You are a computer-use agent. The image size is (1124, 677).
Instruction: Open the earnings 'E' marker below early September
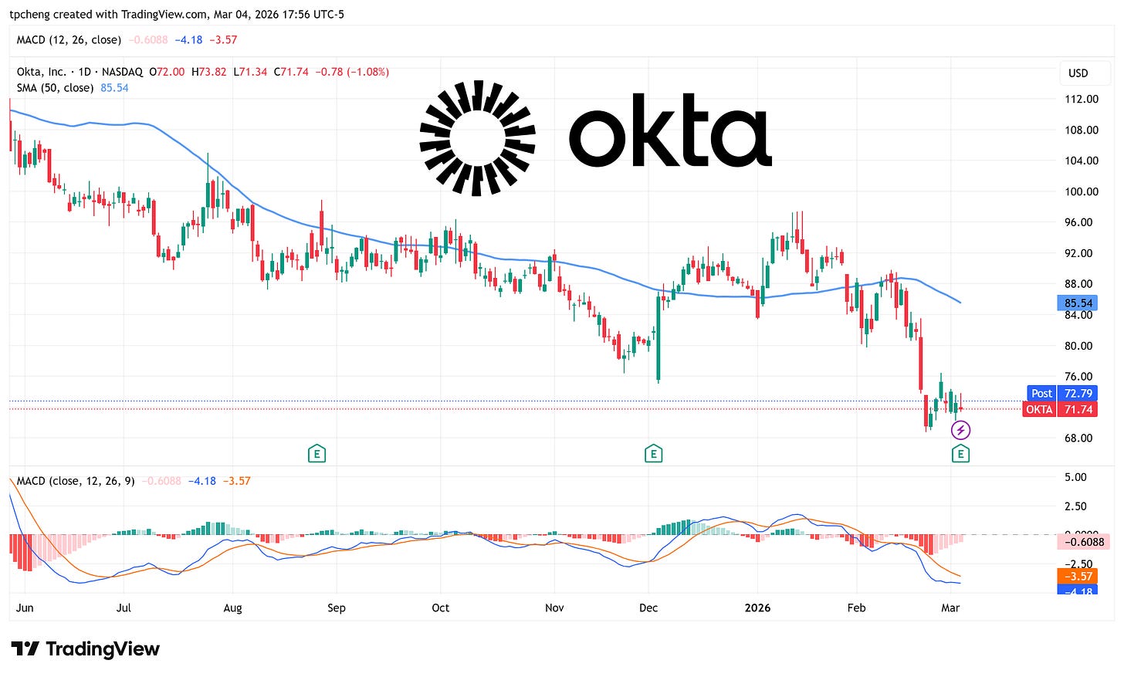pyautogui.click(x=317, y=454)
